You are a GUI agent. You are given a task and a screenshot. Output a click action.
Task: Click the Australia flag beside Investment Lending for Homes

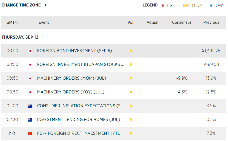click(x=30, y=120)
